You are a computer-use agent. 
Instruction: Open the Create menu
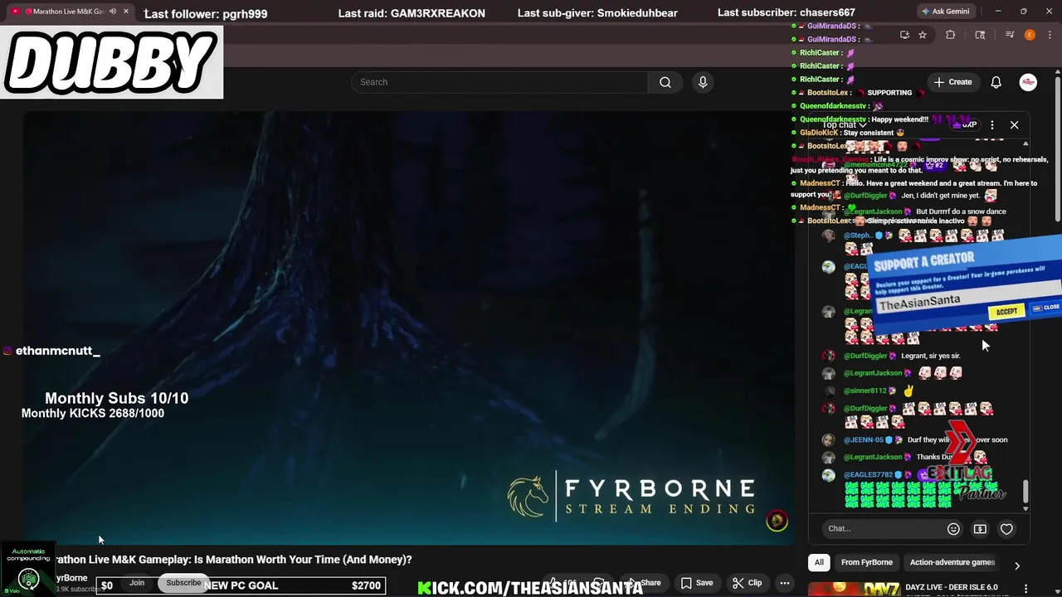point(952,82)
